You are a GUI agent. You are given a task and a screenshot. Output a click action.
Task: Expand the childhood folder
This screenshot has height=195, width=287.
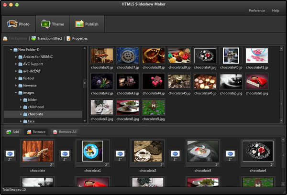pos(21,107)
